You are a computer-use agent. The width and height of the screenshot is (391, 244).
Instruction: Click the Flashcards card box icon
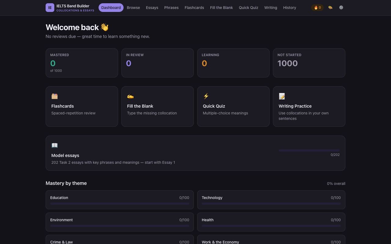pyautogui.click(x=55, y=96)
